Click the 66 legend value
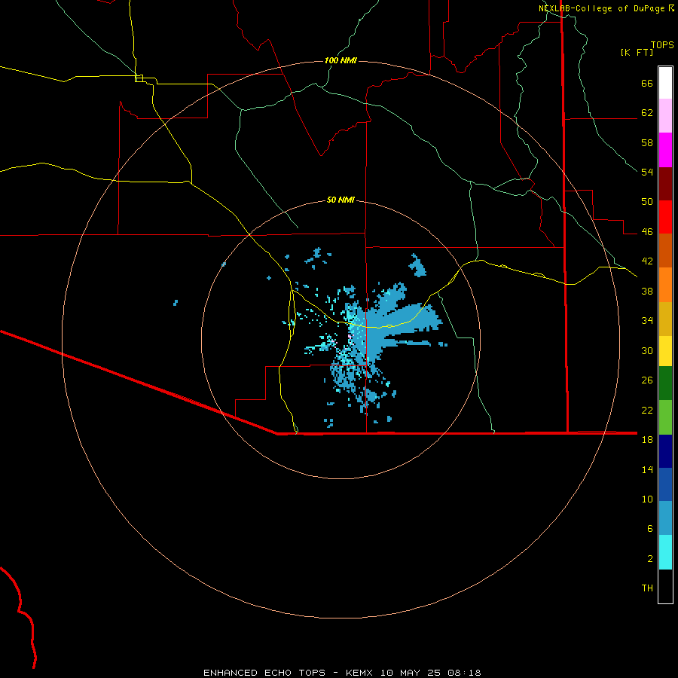The image size is (678, 678). tap(647, 83)
